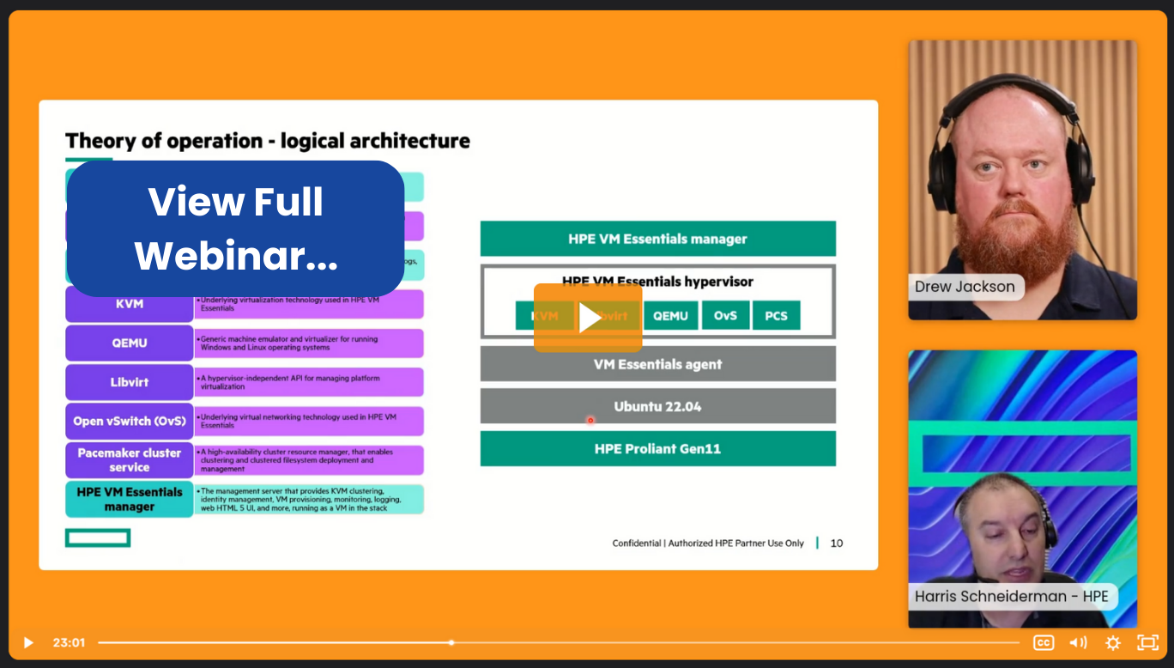This screenshot has width=1174, height=668.
Task: Click the Open vSwitch (OvS) label
Action: click(x=130, y=421)
